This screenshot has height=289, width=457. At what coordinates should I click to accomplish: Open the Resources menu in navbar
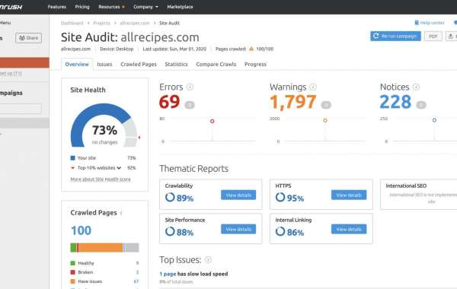click(111, 7)
